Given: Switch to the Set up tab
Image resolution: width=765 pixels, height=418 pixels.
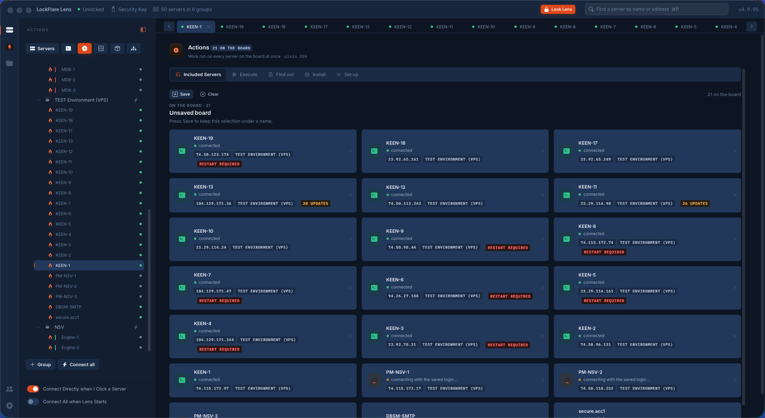Looking at the screenshot, I should click(x=347, y=75).
